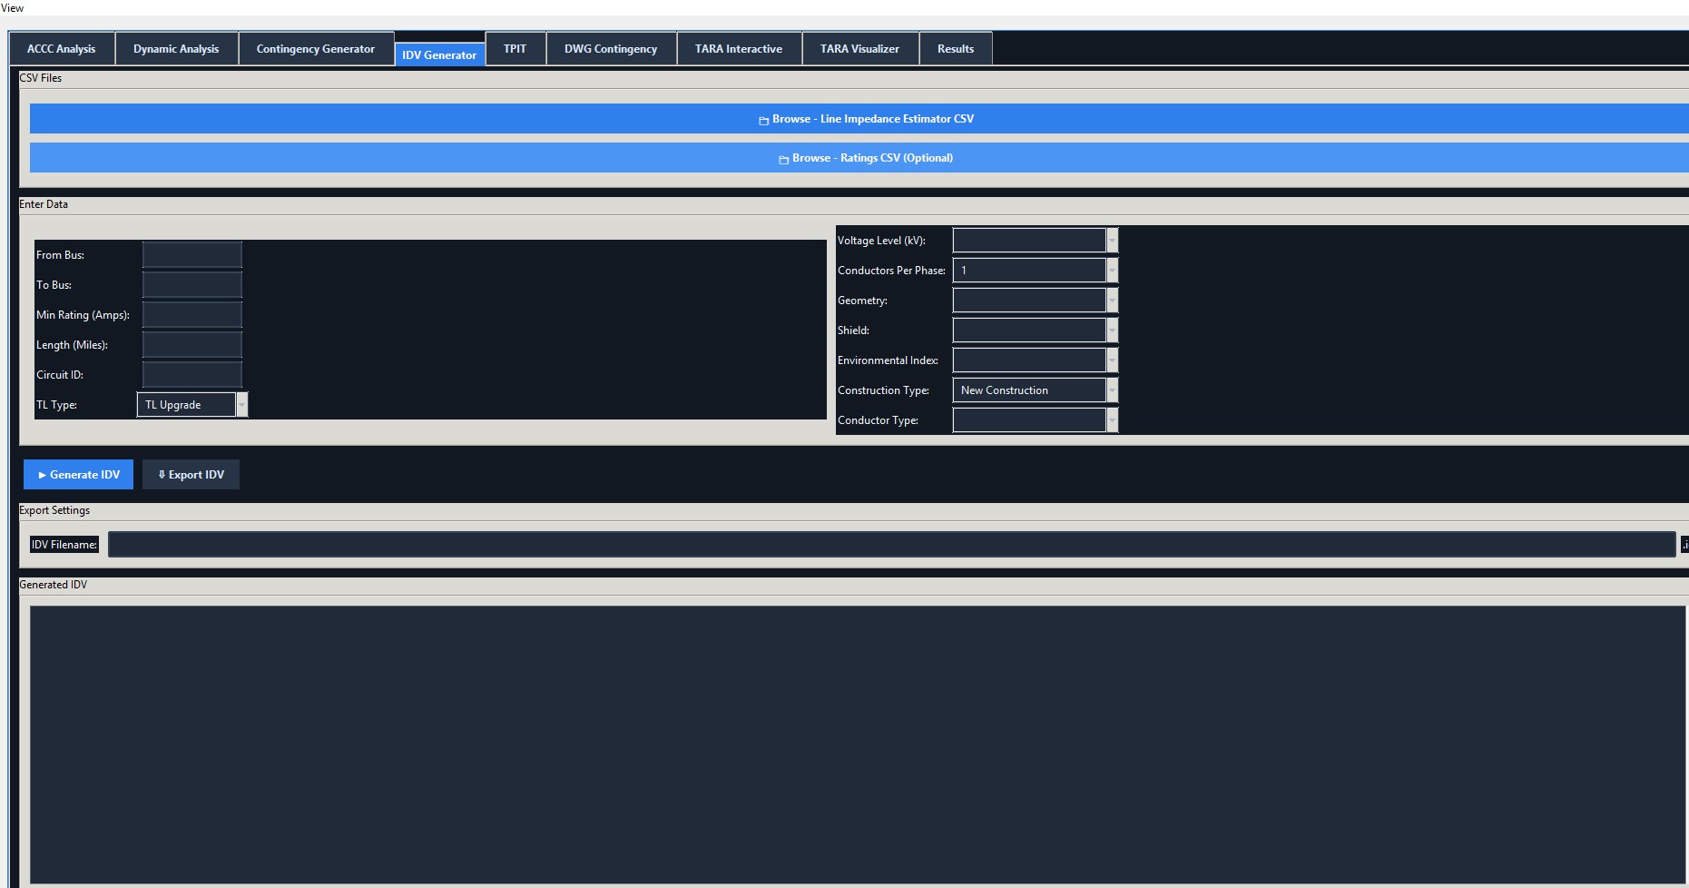Screen dimensions: 1689x888
Task: Open the View menu
Action: point(13,8)
